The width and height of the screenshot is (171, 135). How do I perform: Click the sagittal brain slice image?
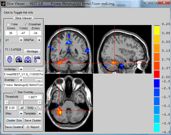tap(123, 49)
